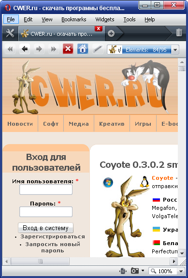Click the Windows logo icon in article
Viewport: 188px width, 278px height.
[x=108, y=182]
